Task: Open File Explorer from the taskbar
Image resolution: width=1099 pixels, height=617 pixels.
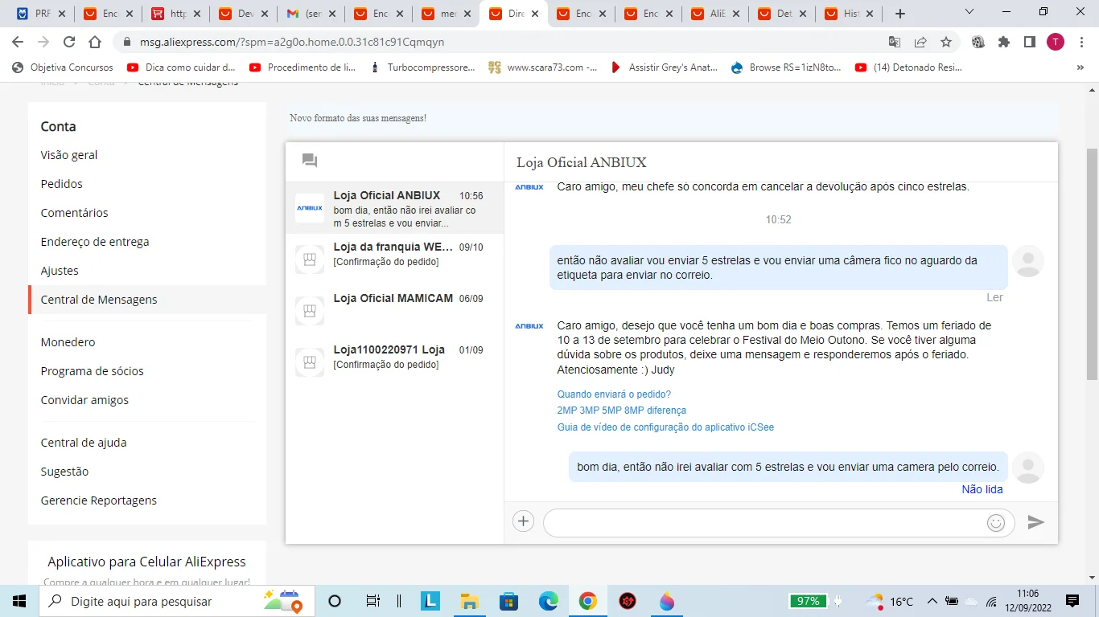Action: 470,601
